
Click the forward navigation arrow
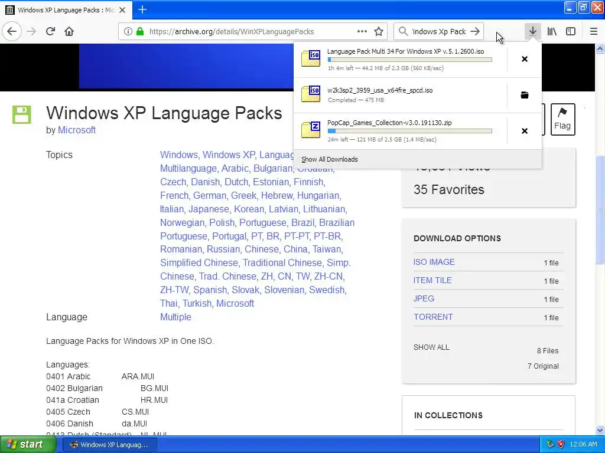(32, 31)
